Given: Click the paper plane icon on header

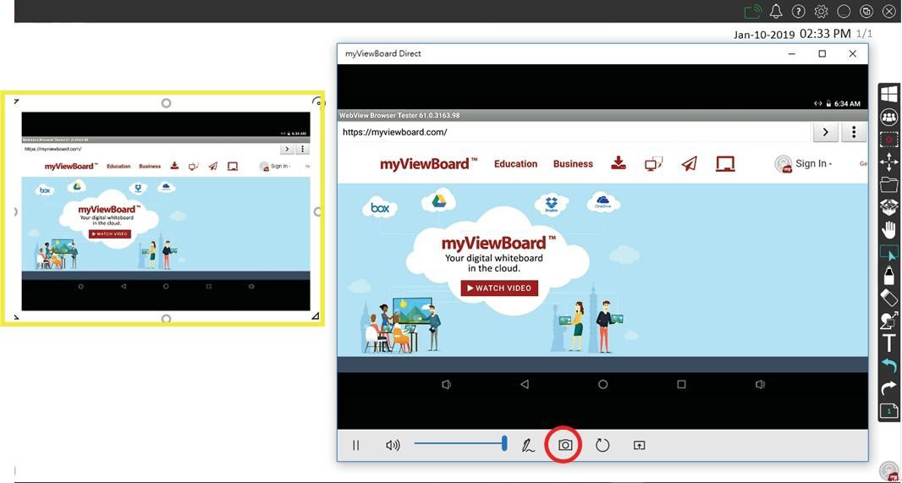Looking at the screenshot, I should point(689,164).
